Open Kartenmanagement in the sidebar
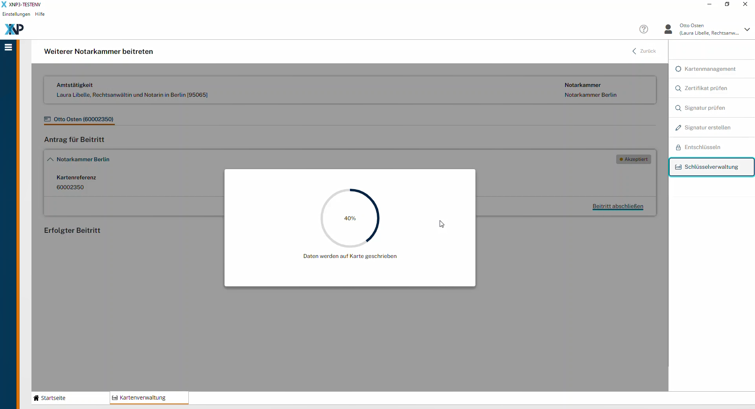This screenshot has width=755, height=409. point(712,69)
